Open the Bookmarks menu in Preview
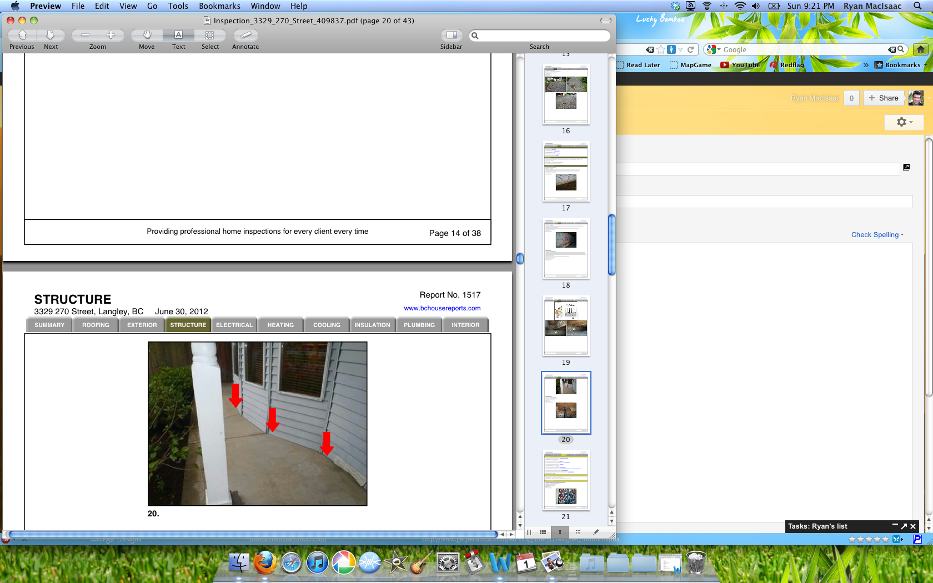 219,6
